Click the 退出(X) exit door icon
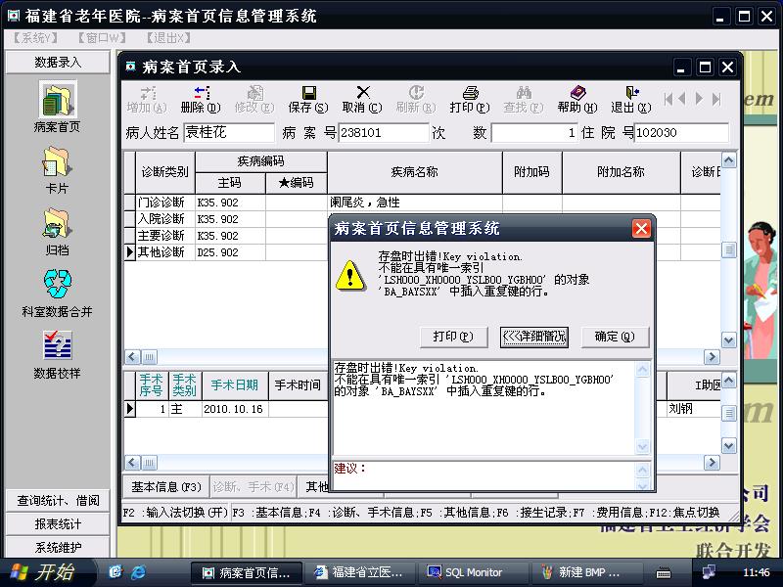Image resolution: width=783 pixels, height=587 pixels. click(631, 100)
